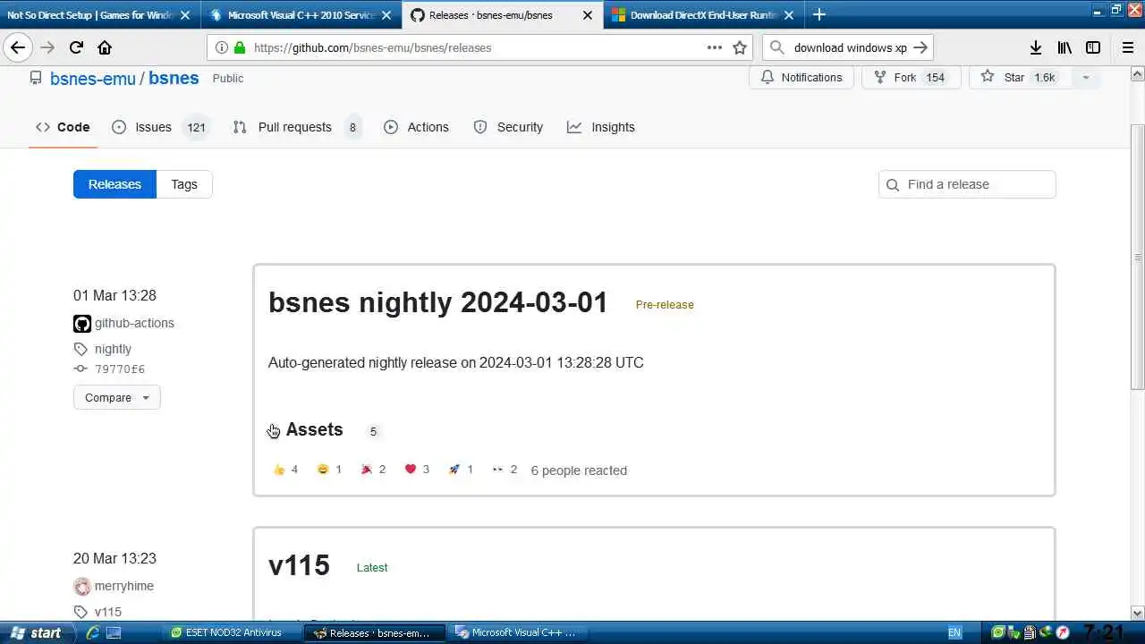Viewport: 1145px width, 644px height.
Task: Open the Firefox hamburger menu
Action: pyautogui.click(x=1127, y=47)
